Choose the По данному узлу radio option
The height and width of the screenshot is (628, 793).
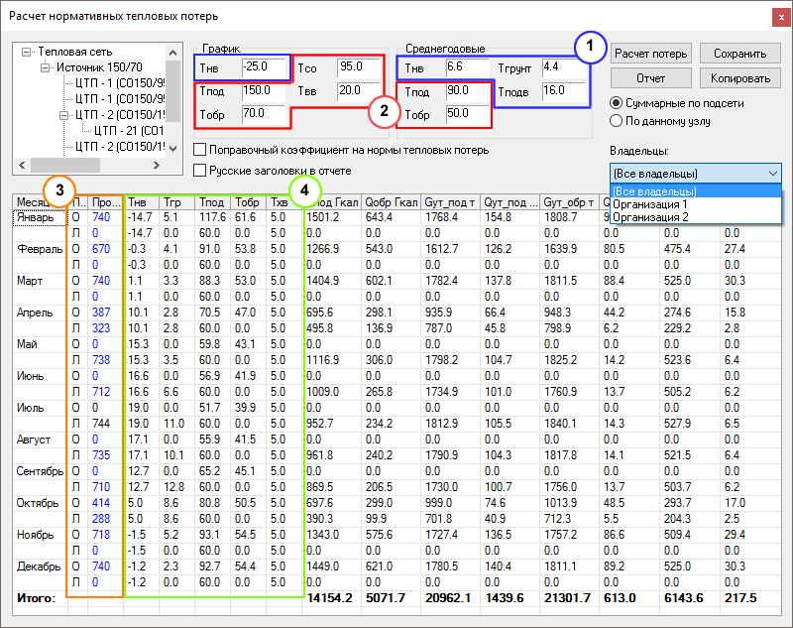click(x=618, y=121)
